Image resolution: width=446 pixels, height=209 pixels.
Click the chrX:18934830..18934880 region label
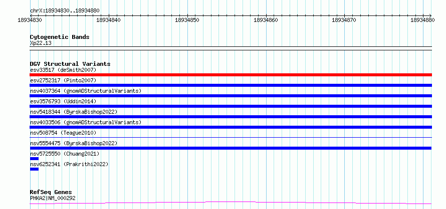point(65,11)
